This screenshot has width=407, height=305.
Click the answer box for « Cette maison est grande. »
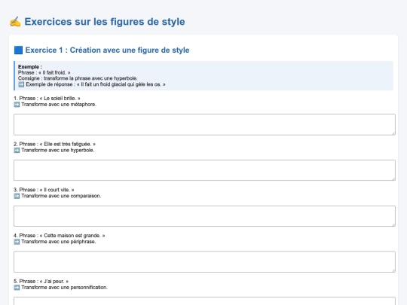click(204, 261)
